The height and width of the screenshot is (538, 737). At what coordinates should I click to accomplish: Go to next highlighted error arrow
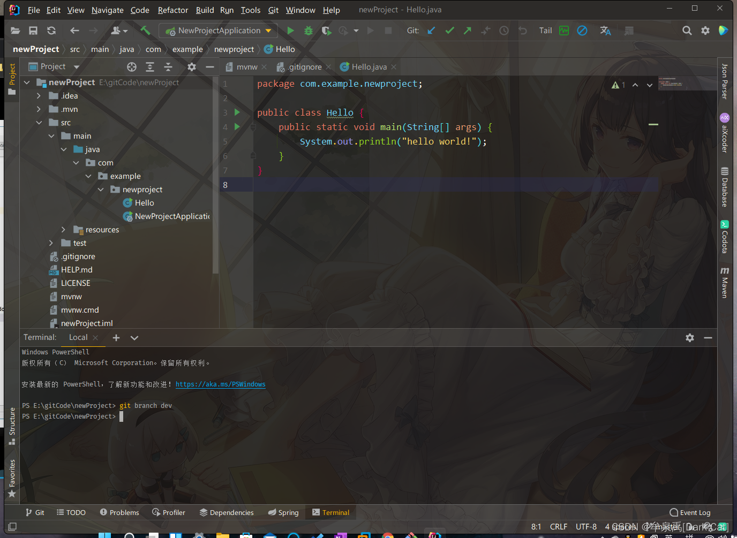[650, 85]
